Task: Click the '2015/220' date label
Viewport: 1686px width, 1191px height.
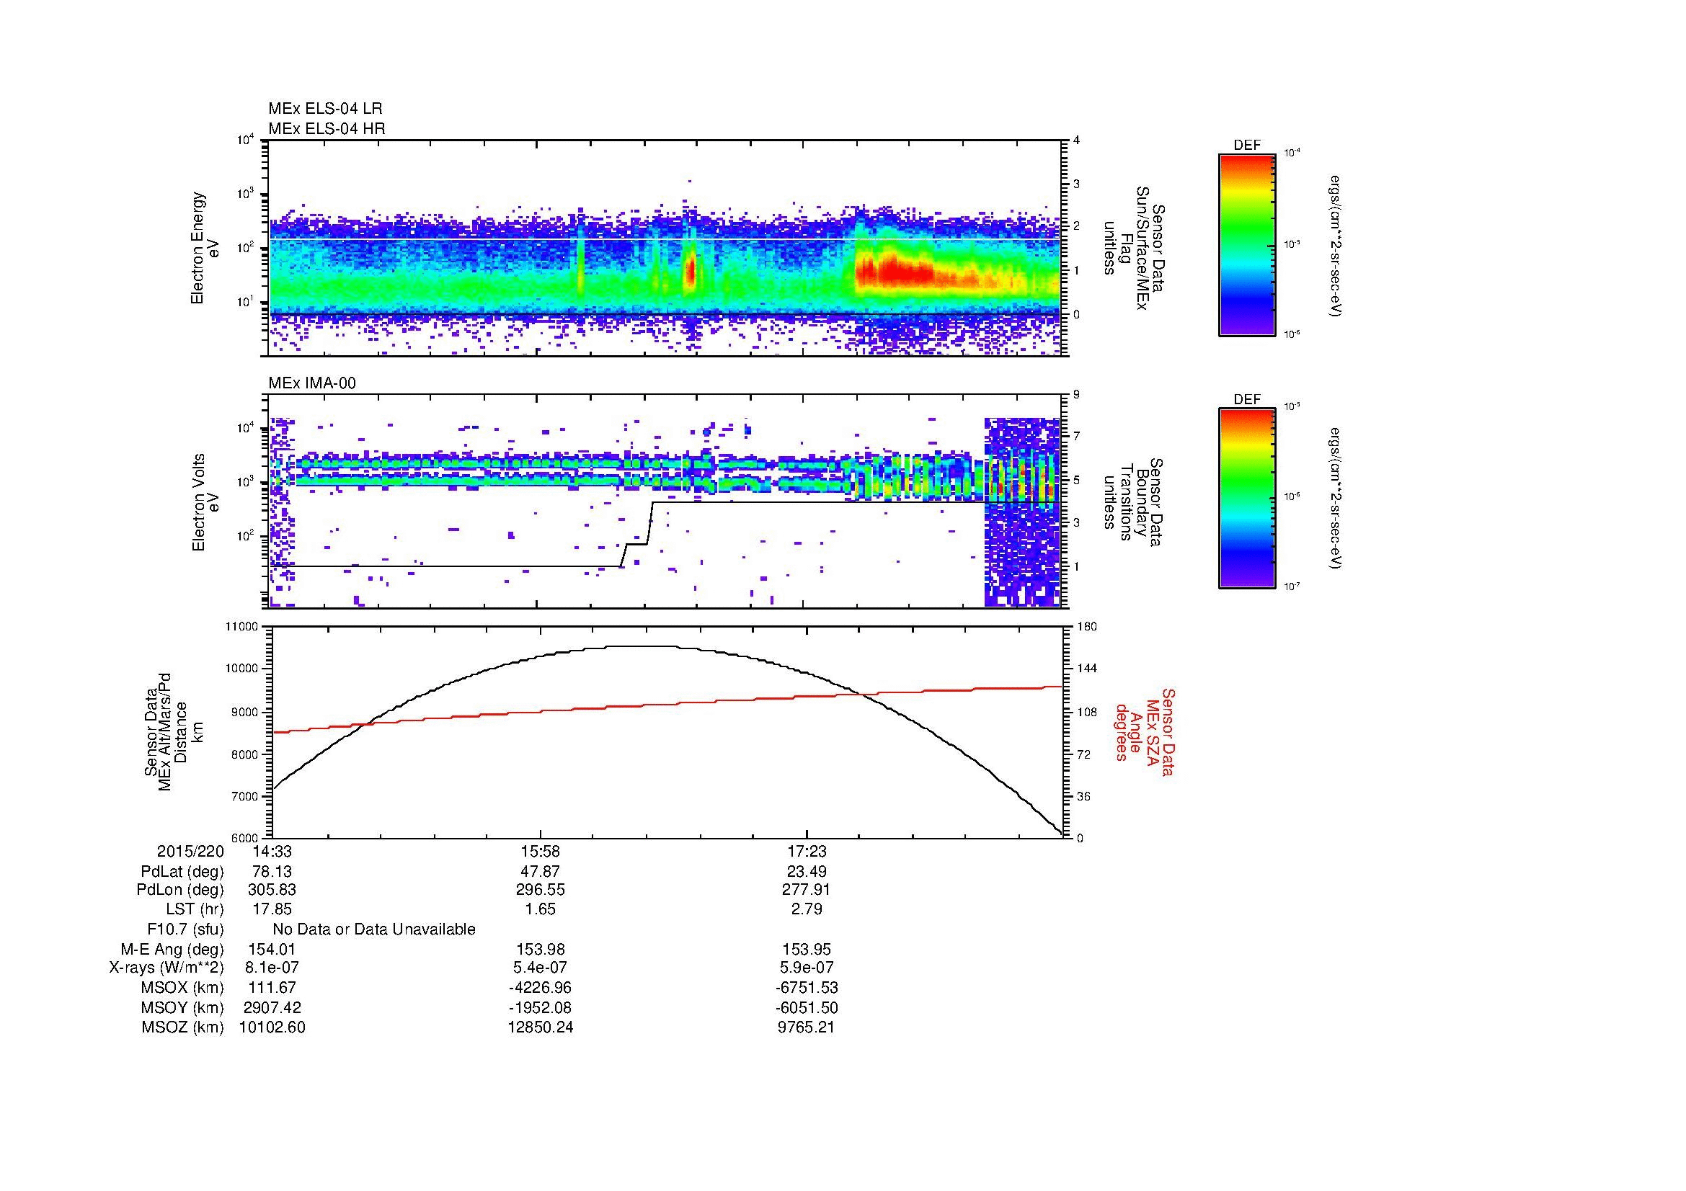Action: [190, 851]
